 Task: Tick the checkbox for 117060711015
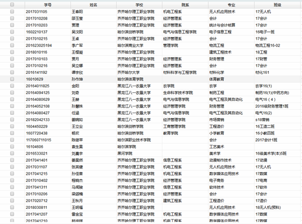[12, 140]
